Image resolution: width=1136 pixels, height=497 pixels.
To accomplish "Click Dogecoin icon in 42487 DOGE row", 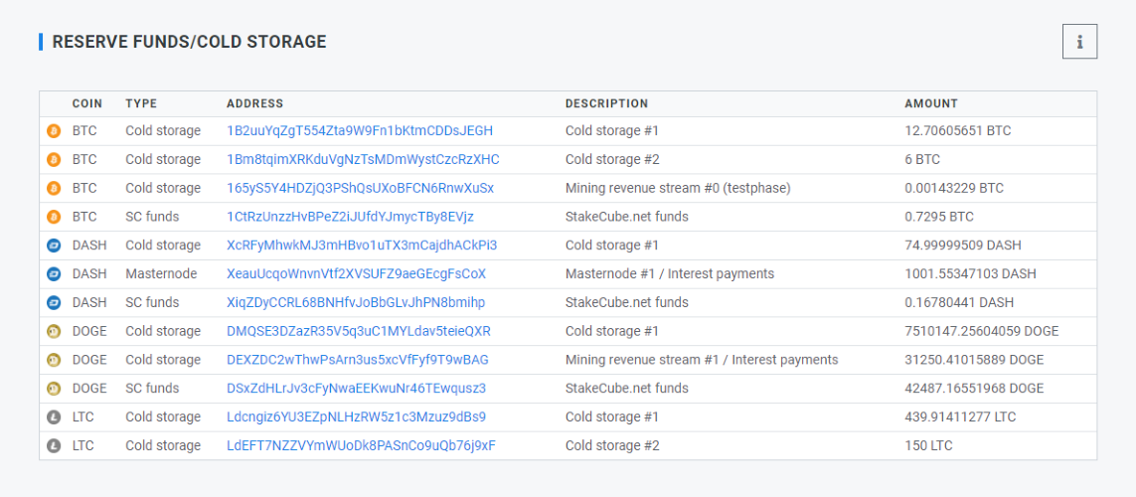I will [54, 389].
